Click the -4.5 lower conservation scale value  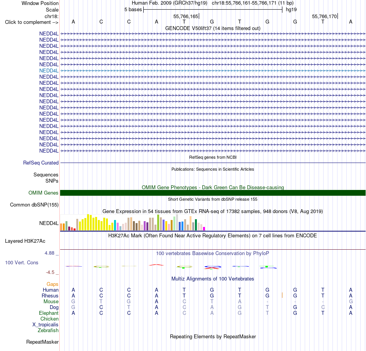click(50, 272)
